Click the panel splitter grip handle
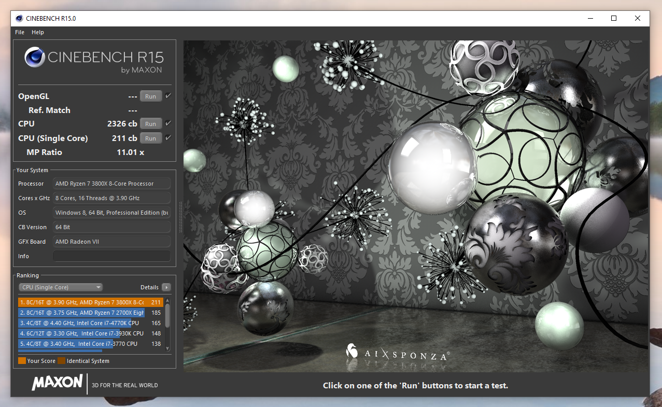The width and height of the screenshot is (662, 407). (180, 216)
